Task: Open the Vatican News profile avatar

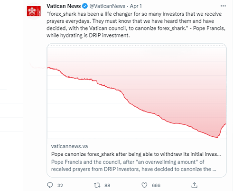Action: (34, 11)
